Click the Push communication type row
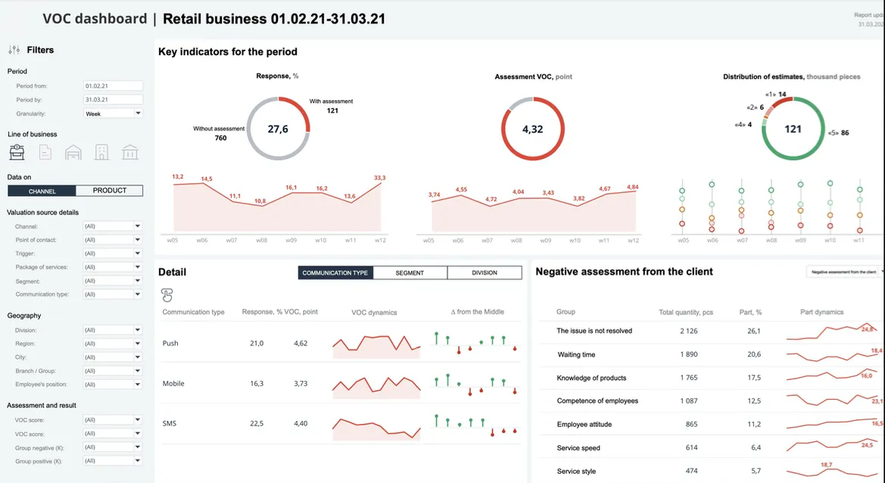 point(341,343)
